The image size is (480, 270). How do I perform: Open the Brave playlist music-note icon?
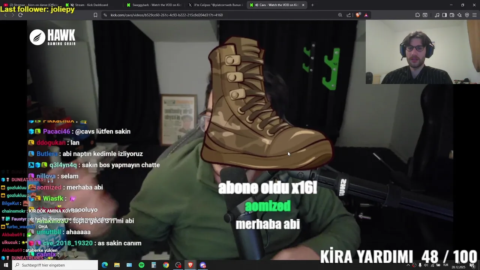(x=437, y=15)
